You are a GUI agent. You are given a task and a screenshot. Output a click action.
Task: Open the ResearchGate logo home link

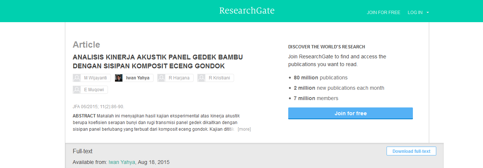(x=247, y=11)
